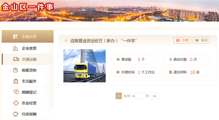Click the Go pagination button
The image size is (219, 120).
pyautogui.click(x=155, y=96)
